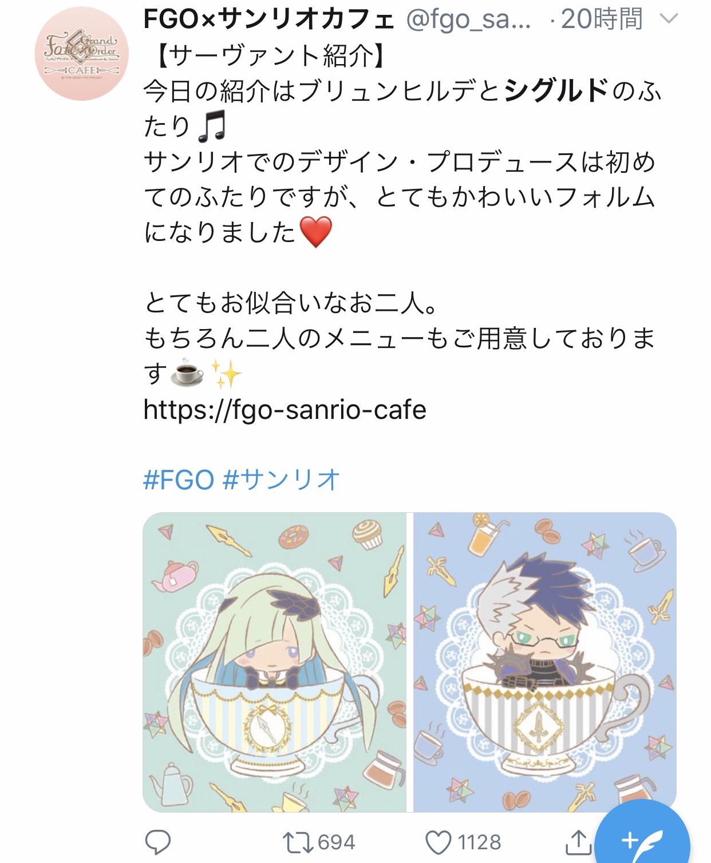View the Brynhildr teacup image

(275, 662)
